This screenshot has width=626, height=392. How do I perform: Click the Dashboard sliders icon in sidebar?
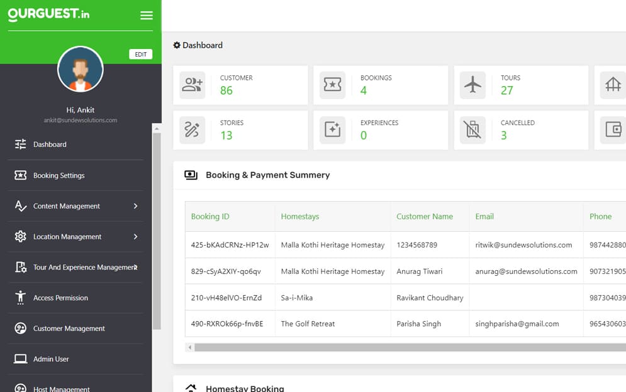tap(20, 144)
